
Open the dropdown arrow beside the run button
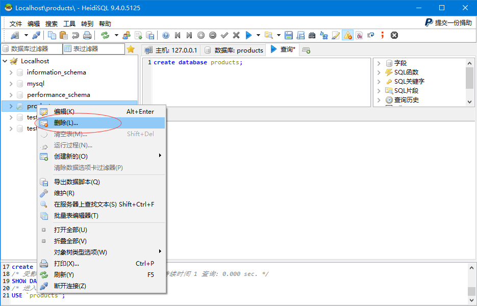pos(258,35)
